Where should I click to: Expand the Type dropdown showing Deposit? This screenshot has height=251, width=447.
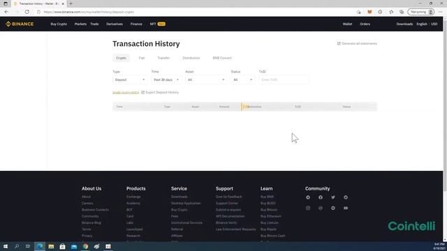tap(130, 79)
